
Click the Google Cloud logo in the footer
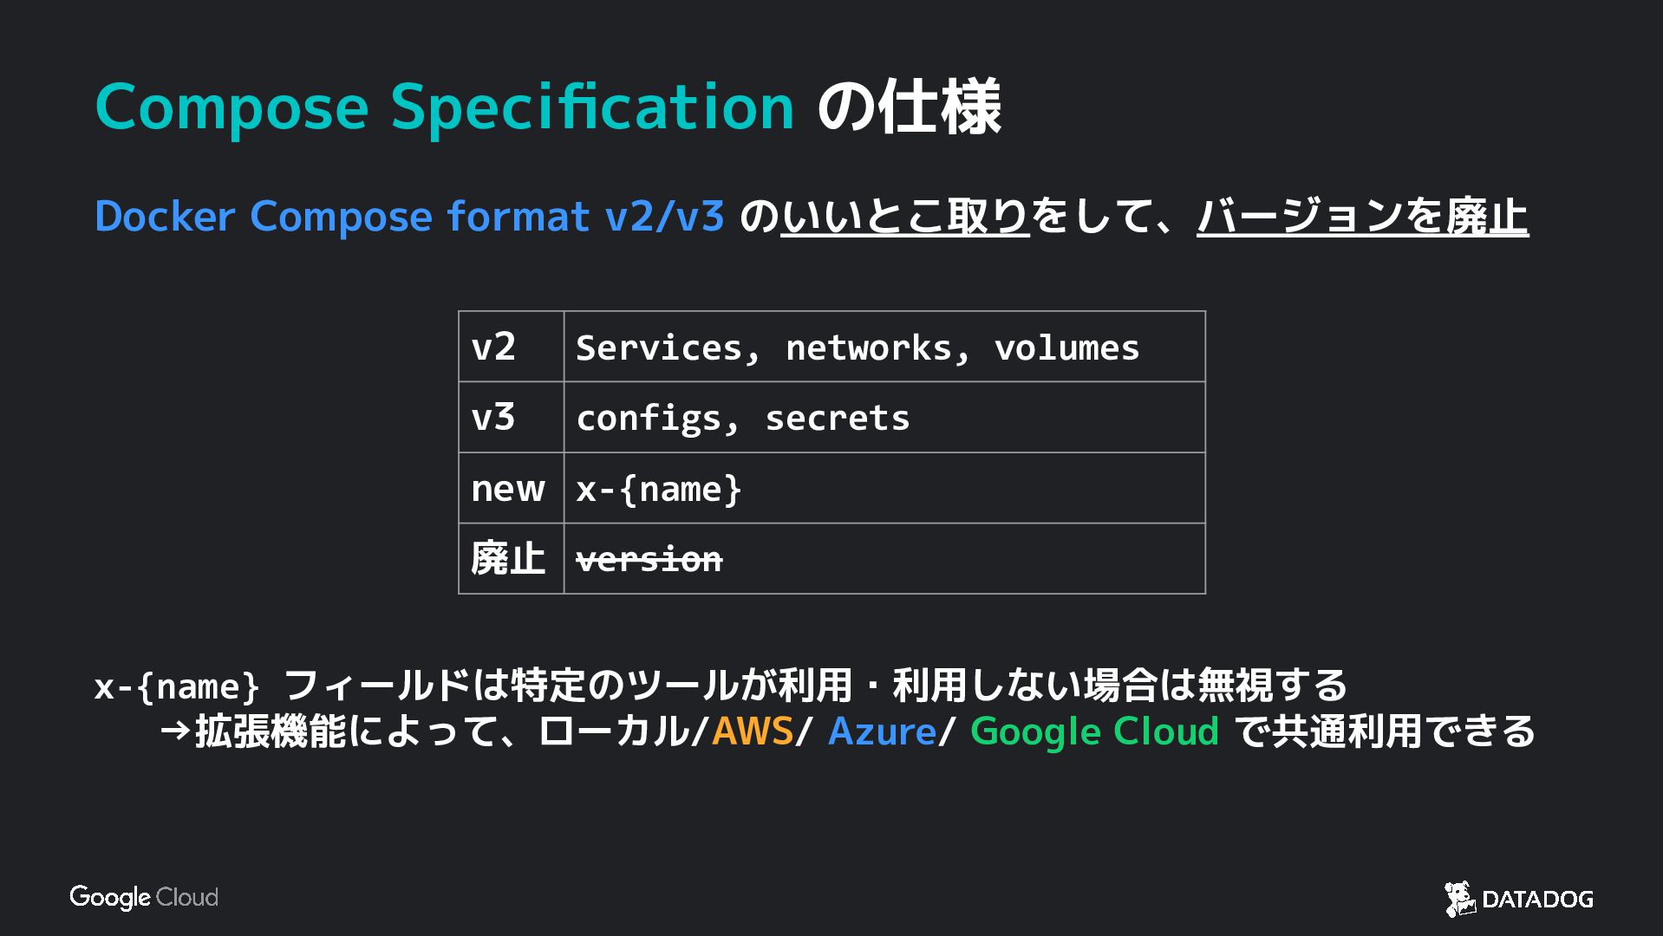click(x=144, y=897)
